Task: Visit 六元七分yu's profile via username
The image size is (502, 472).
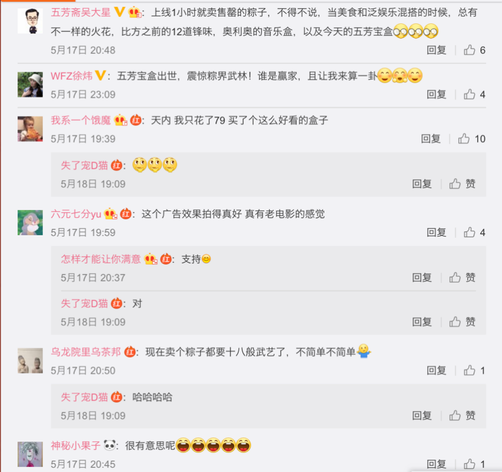Action: [x=76, y=214]
